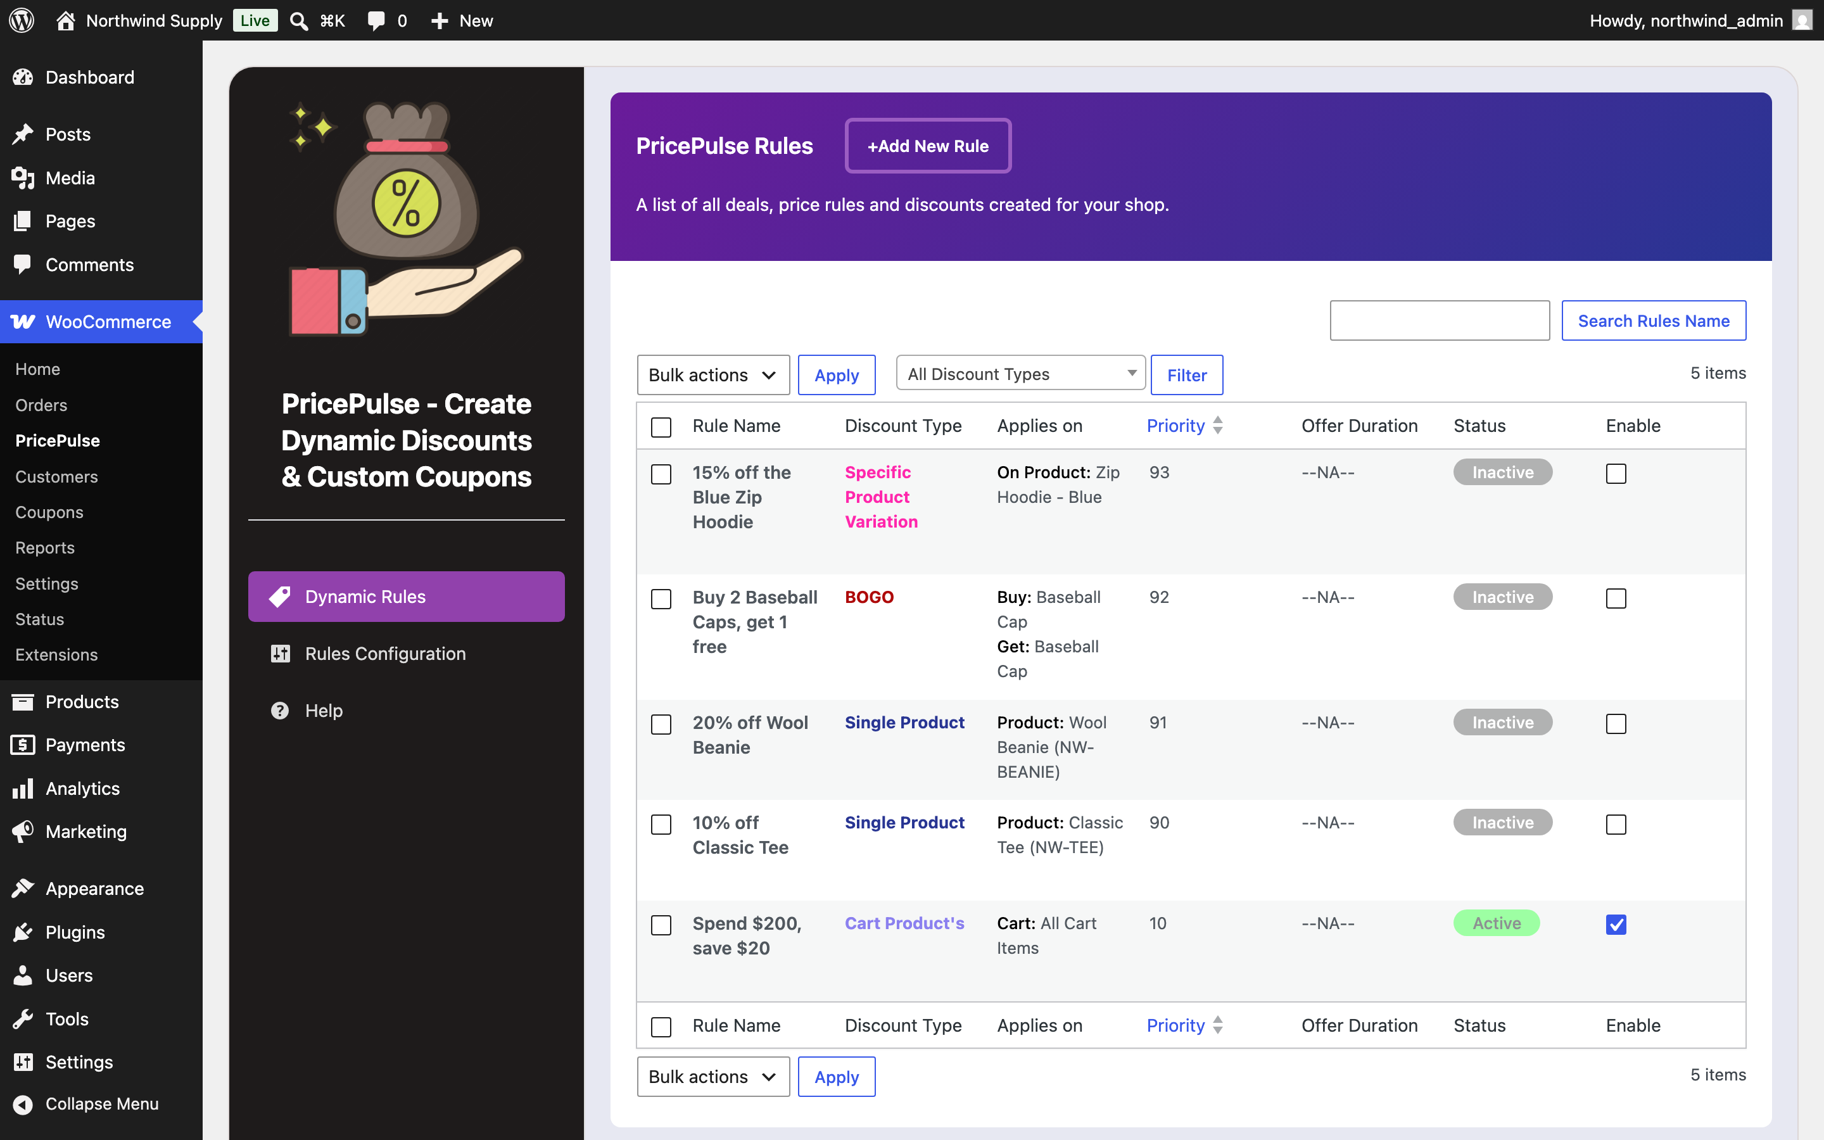Click the plus New icon
This screenshot has width=1824, height=1140.
point(440,20)
